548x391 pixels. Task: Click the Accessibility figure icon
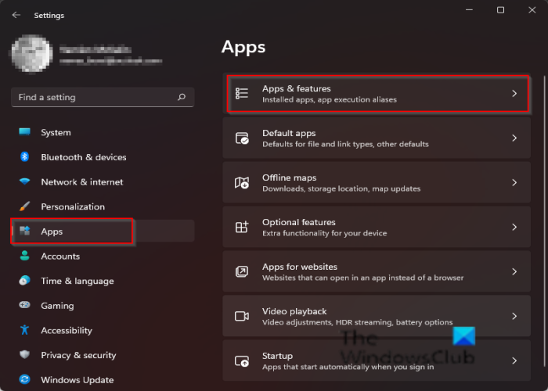pyautogui.click(x=25, y=331)
